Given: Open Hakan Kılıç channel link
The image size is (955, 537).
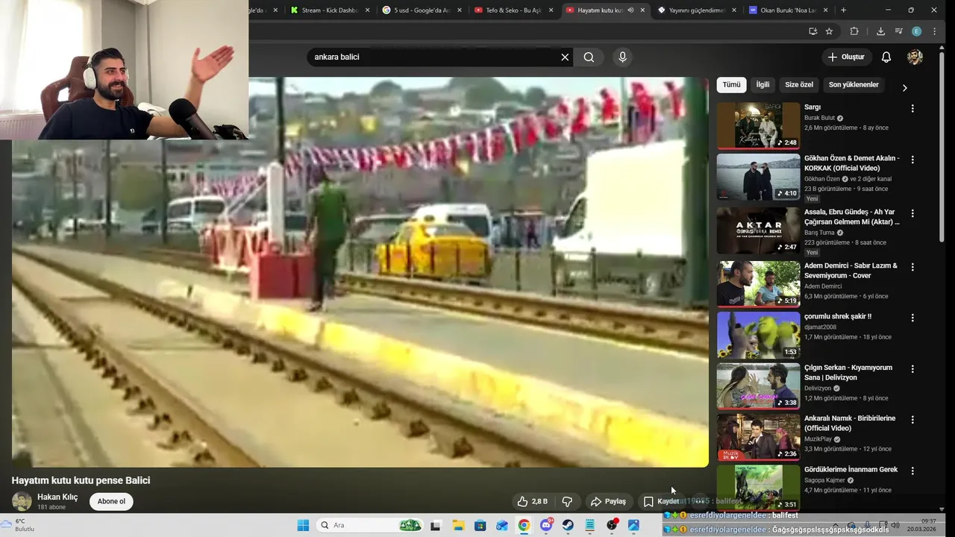Looking at the screenshot, I should point(57,497).
